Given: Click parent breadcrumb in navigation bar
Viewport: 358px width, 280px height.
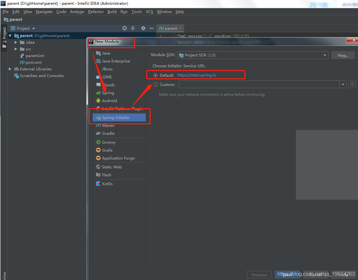Looking at the screenshot, I should pos(13,20).
